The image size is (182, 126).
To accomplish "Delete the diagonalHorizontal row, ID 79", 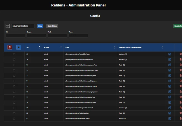I will [181, 108].
